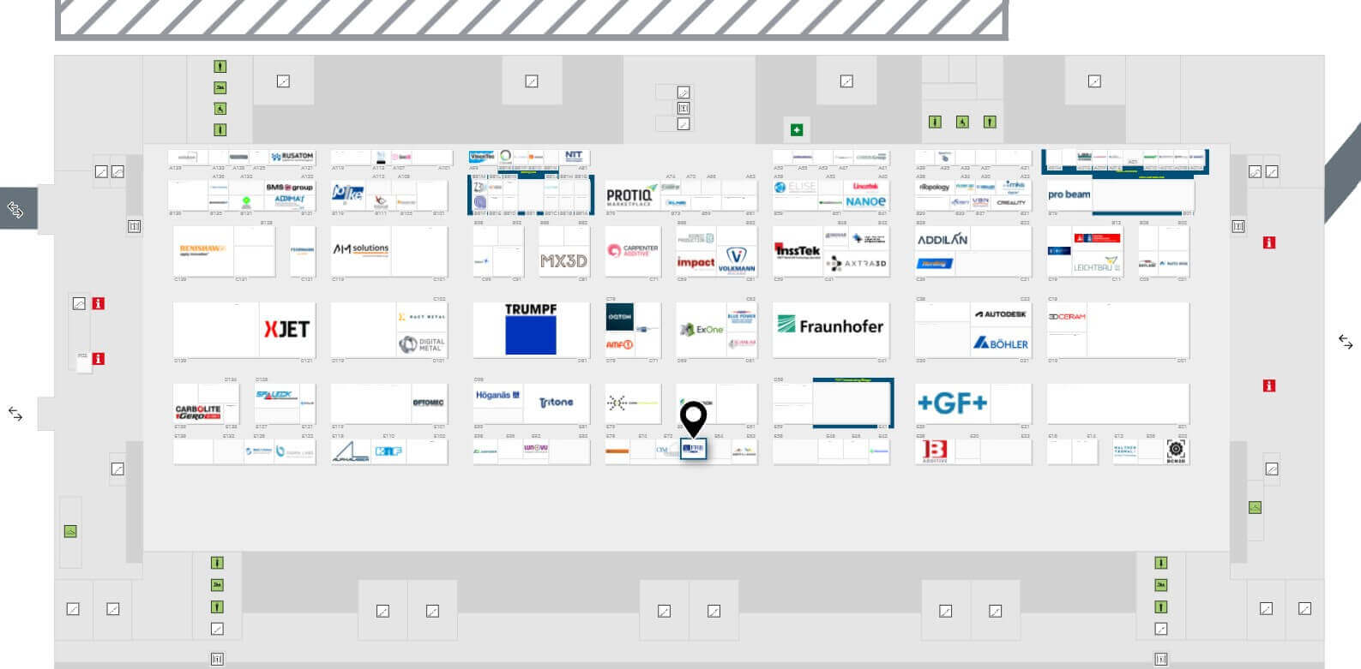Select the +GF+ booth
Screen dimensions: 1361x669
(973, 403)
